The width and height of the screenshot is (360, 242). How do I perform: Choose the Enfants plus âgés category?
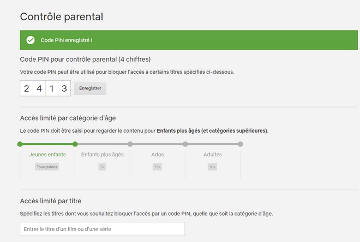[103, 155]
